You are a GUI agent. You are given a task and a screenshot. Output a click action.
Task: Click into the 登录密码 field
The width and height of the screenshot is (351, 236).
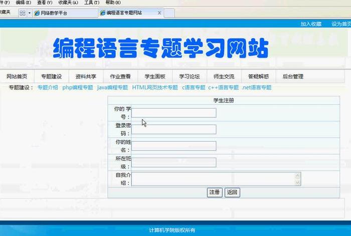173,130
